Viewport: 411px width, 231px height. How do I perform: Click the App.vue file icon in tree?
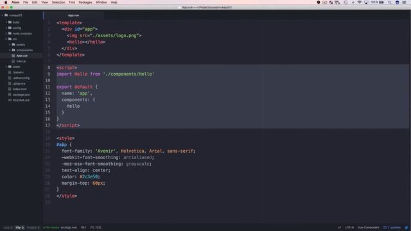pos(13,56)
